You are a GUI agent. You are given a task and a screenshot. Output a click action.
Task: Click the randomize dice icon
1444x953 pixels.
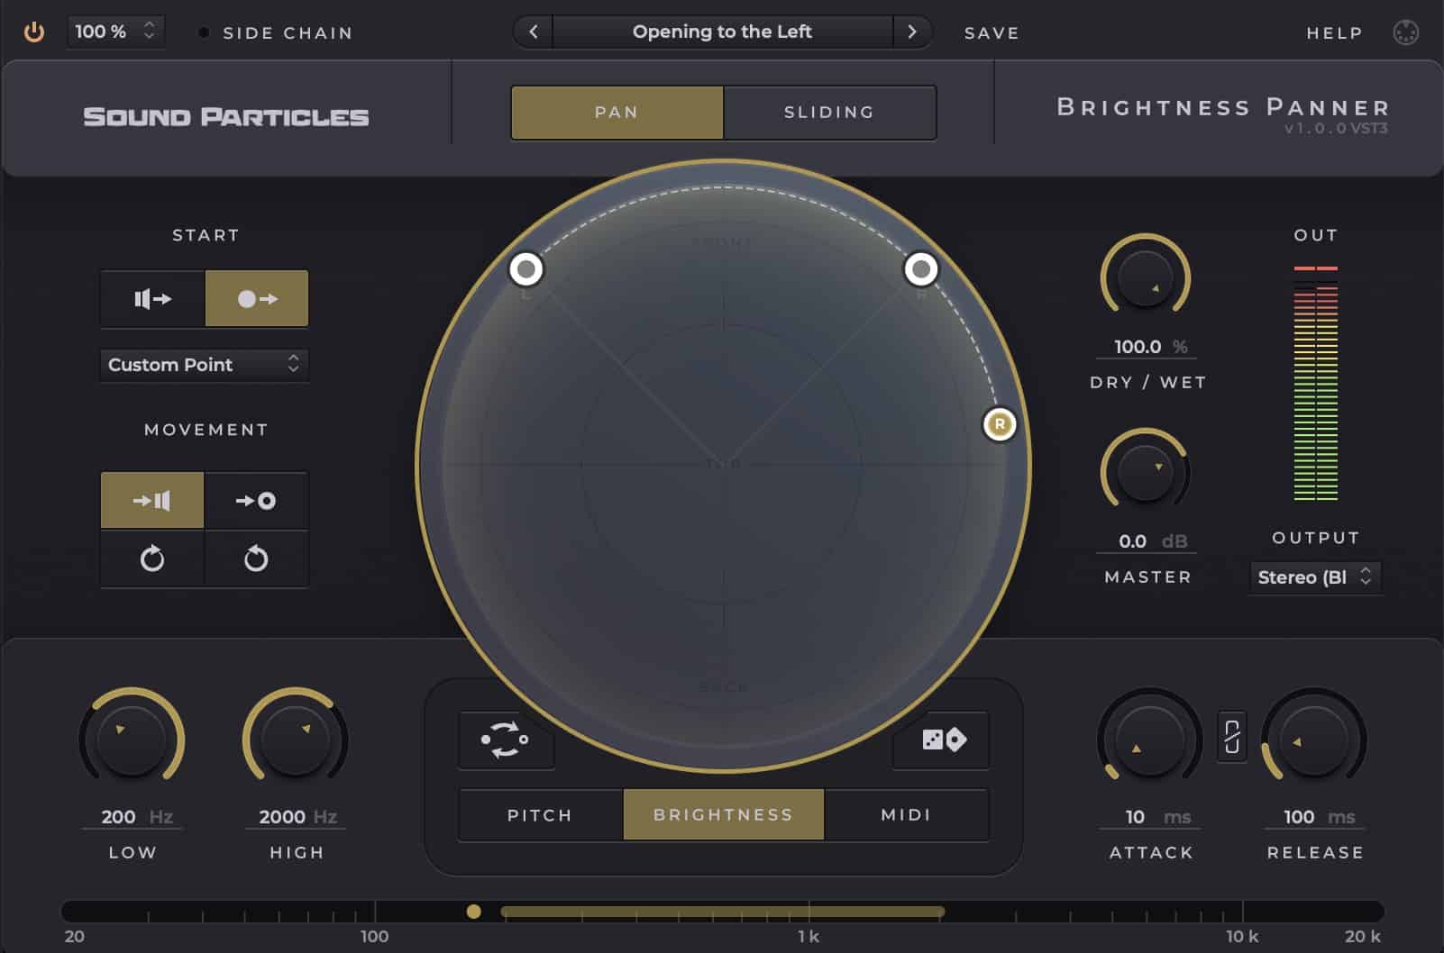tap(943, 740)
